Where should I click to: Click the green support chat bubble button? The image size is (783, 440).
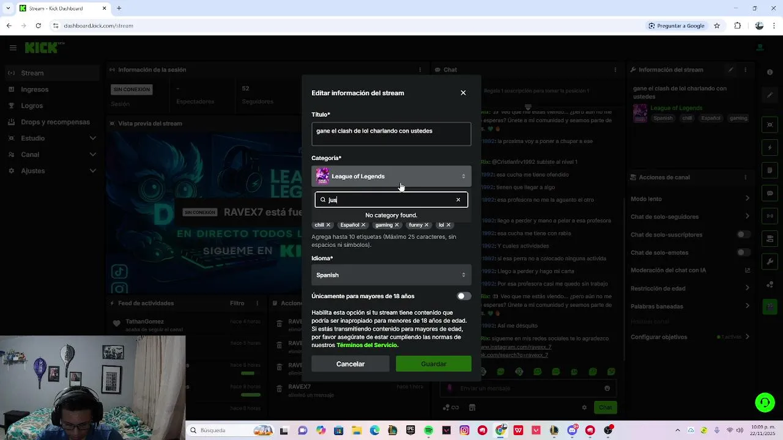pyautogui.click(x=765, y=402)
